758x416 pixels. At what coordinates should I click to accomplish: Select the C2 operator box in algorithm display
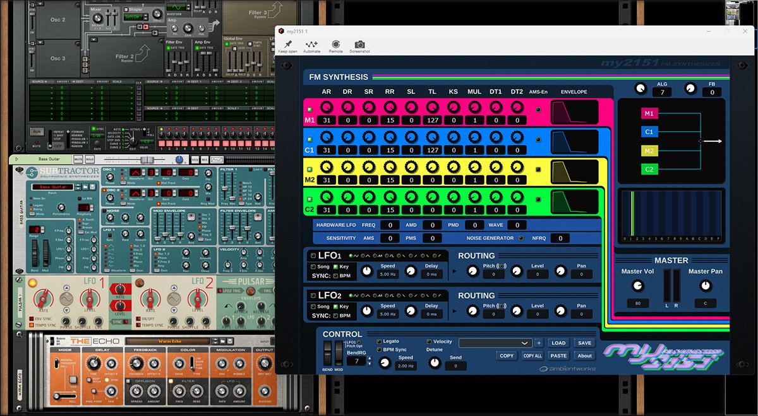(650, 168)
